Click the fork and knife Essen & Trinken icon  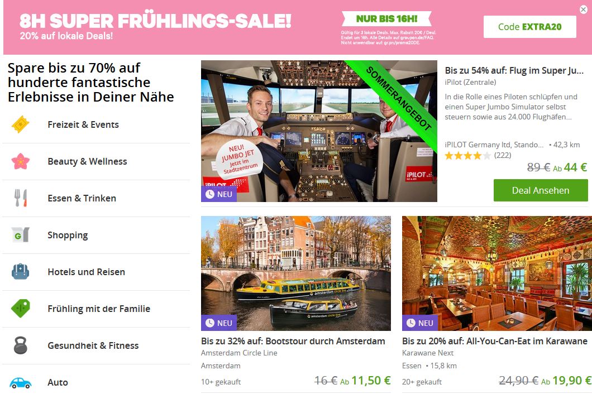click(x=21, y=198)
